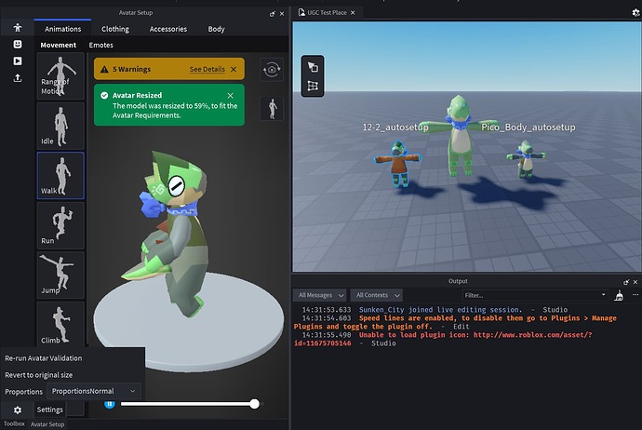Click the UGC Test Place document icon
This screenshot has height=430, width=642.
tap(301, 13)
